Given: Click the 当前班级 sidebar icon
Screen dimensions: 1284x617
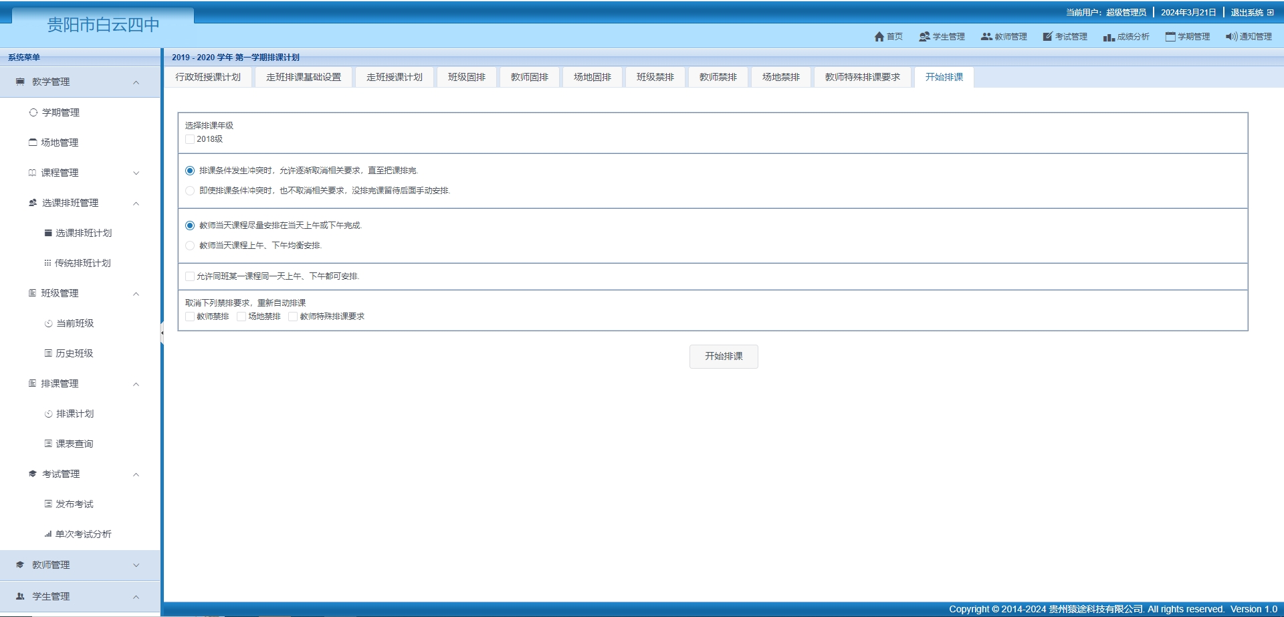Looking at the screenshot, I should [48, 323].
